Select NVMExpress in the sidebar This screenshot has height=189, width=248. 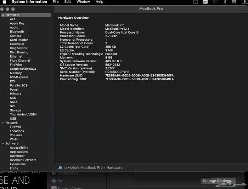[x=19, y=77]
